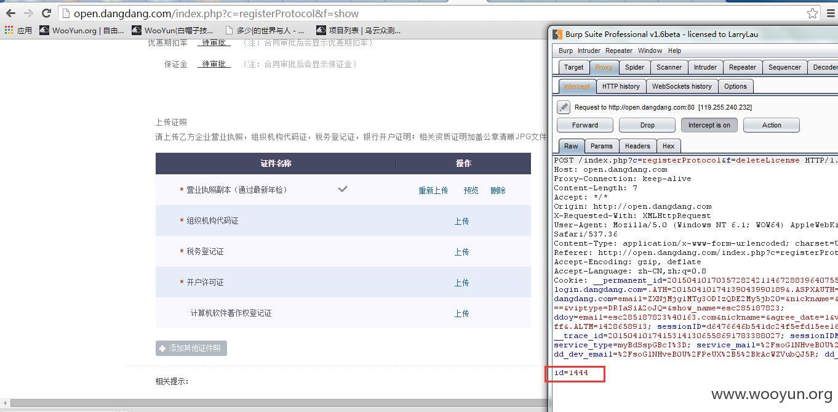Select the WebSockets history sub-tab
Screen dimensions: 838x412
tap(682, 87)
